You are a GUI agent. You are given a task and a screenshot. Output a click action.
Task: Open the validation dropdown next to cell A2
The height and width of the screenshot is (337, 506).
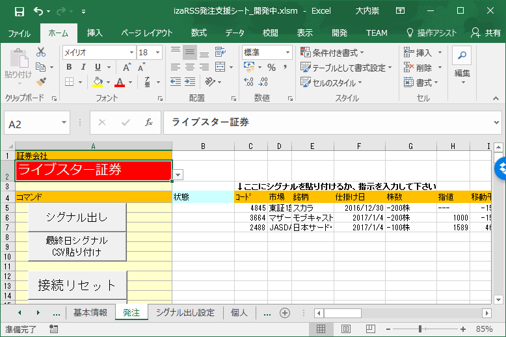point(178,175)
